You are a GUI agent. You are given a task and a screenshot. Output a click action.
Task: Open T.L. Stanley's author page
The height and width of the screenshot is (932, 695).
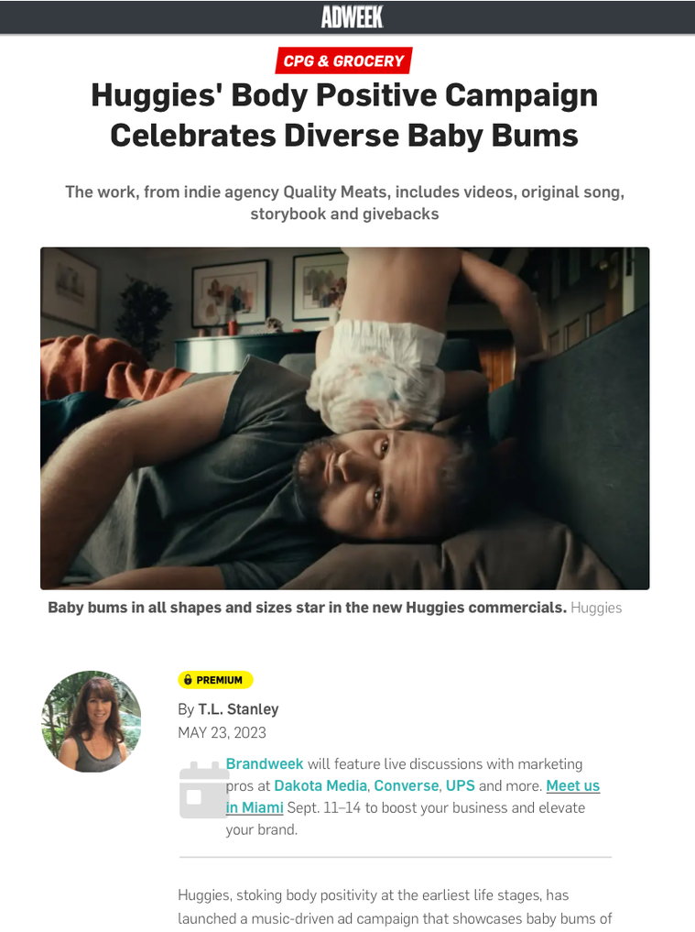[238, 709]
